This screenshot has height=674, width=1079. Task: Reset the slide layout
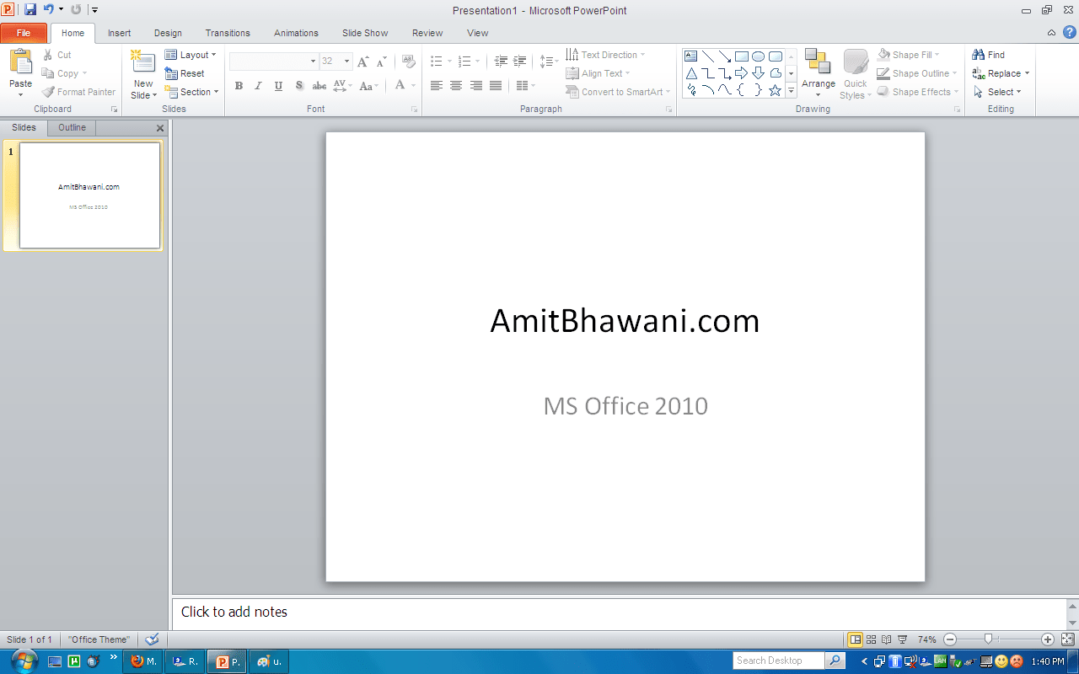point(185,73)
